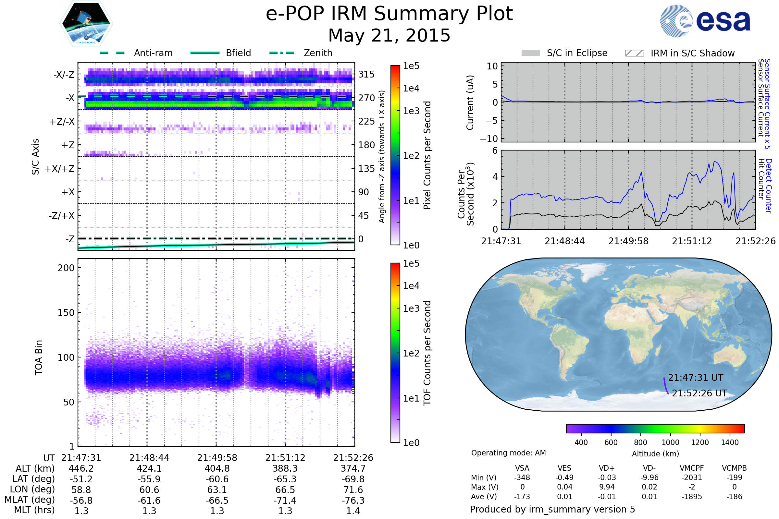This screenshot has width=779, height=519.
Task: Click the orbit track on world map
Action: [x=665, y=386]
